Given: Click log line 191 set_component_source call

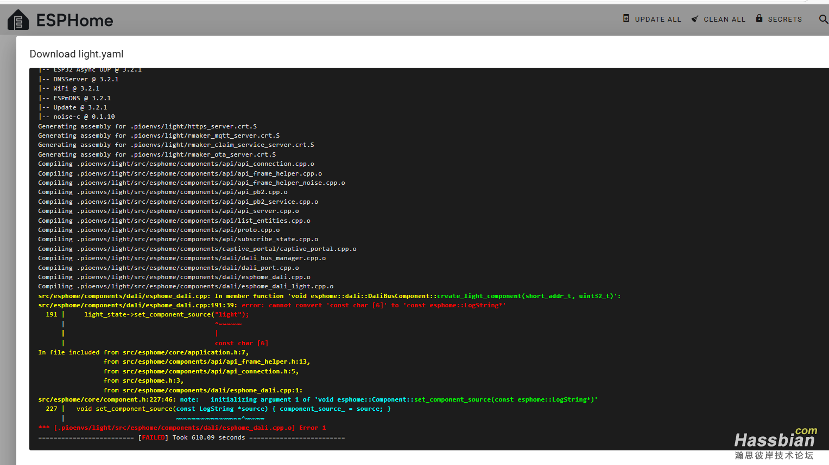Looking at the screenshot, I should (166, 315).
